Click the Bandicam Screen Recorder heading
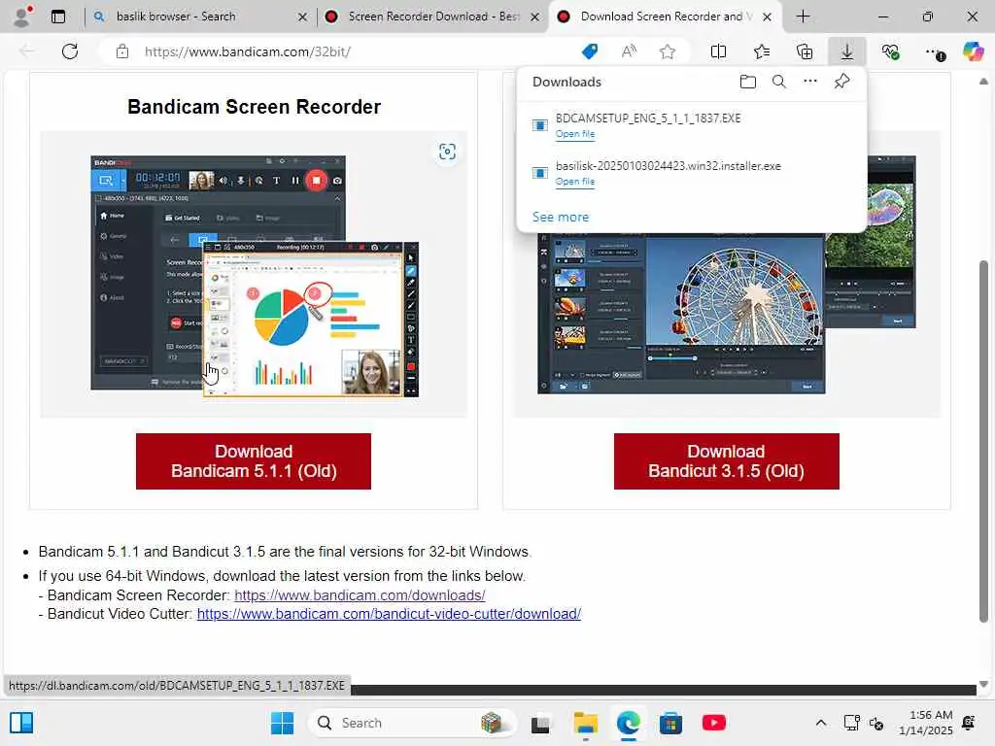The image size is (995, 746). 254,107
